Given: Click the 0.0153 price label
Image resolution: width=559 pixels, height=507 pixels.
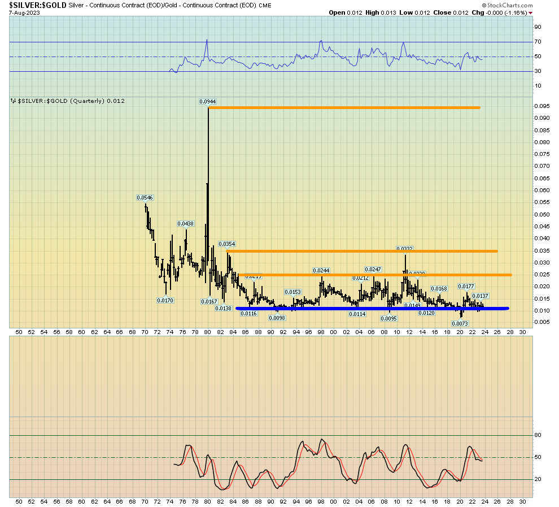Looking at the screenshot, I should click(x=292, y=292).
